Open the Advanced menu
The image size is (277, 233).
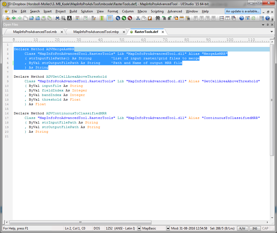175,11
